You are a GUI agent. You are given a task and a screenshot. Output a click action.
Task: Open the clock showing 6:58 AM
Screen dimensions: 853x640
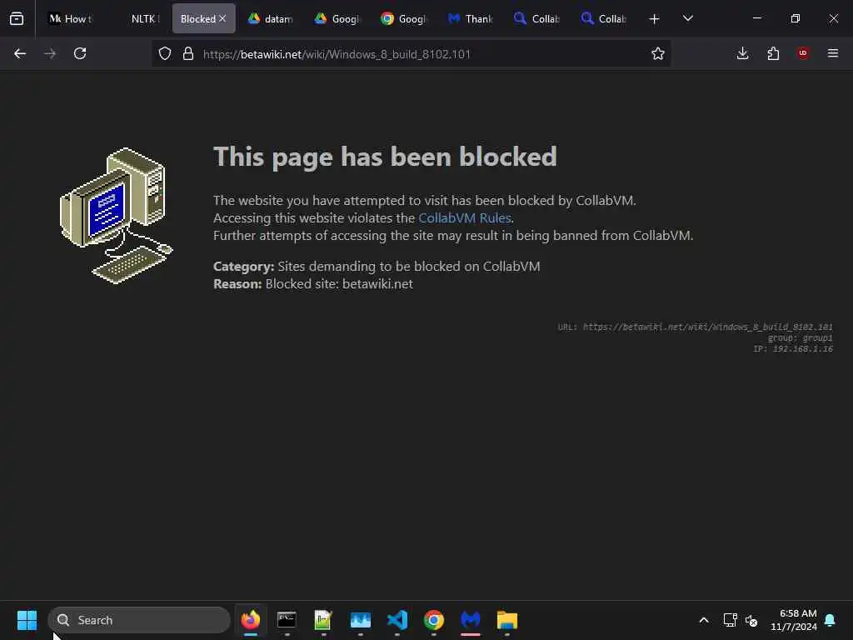[x=794, y=620]
